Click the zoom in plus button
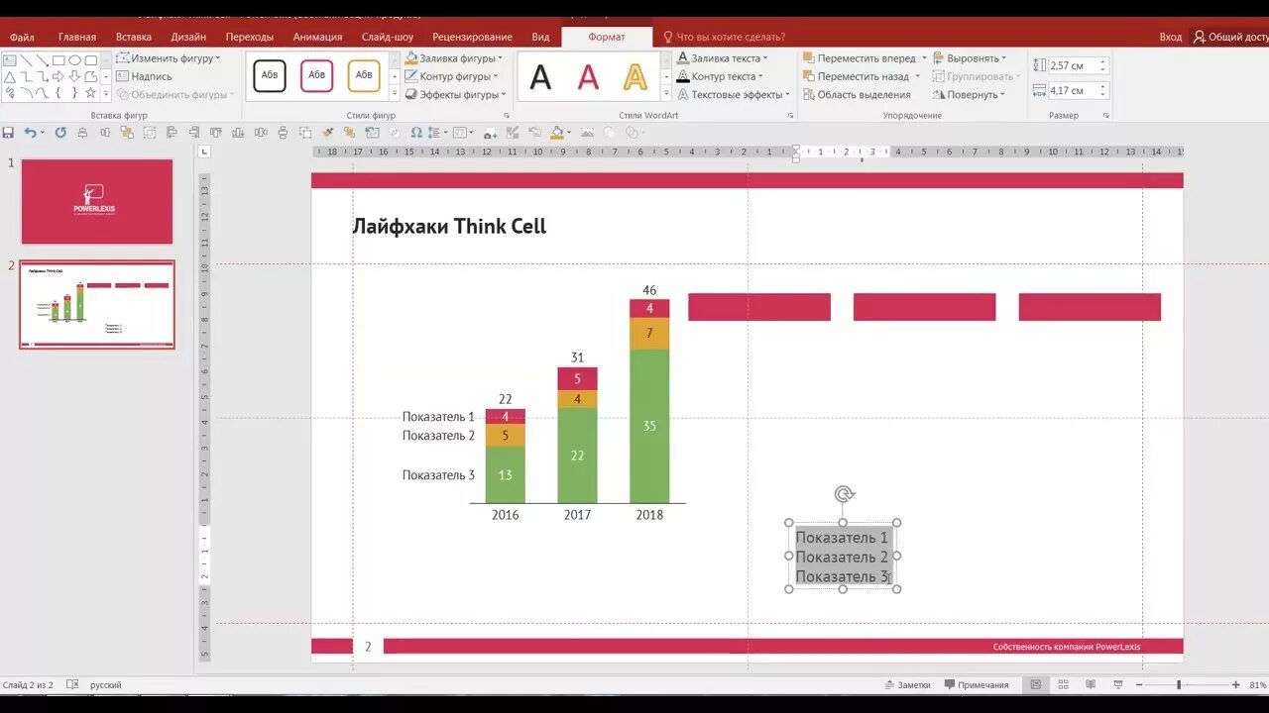 [1235, 684]
